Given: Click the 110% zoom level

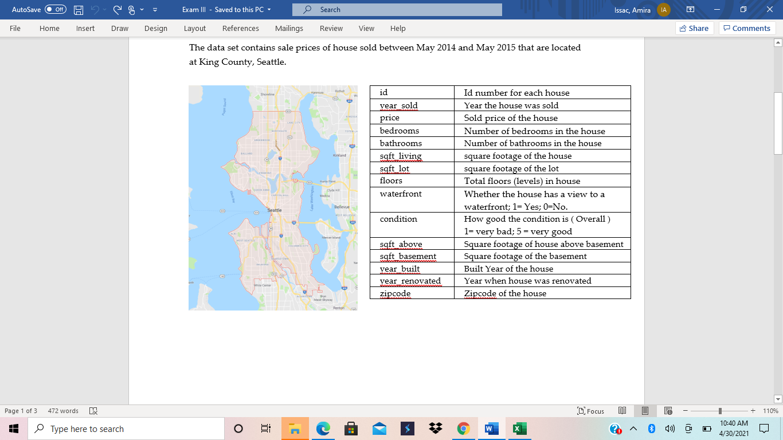Looking at the screenshot, I should tap(770, 411).
